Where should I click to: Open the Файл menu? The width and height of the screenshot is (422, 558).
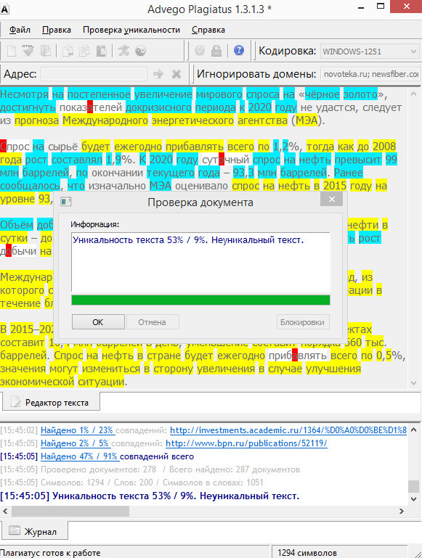pos(20,30)
